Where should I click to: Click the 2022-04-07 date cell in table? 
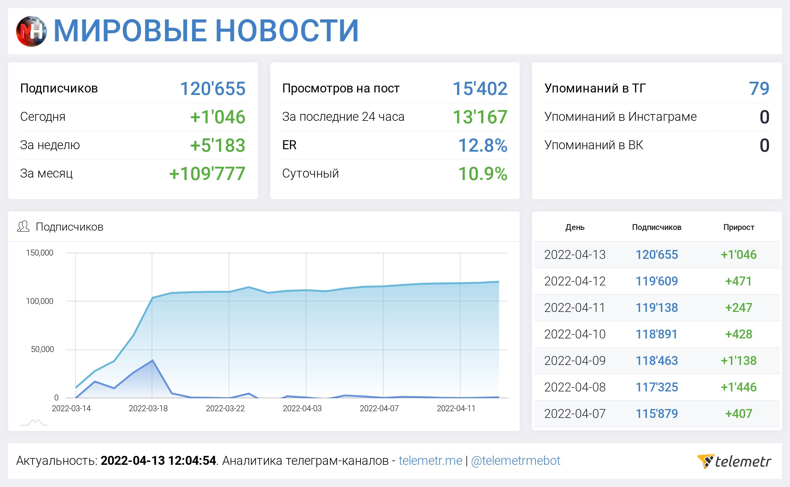tap(575, 414)
